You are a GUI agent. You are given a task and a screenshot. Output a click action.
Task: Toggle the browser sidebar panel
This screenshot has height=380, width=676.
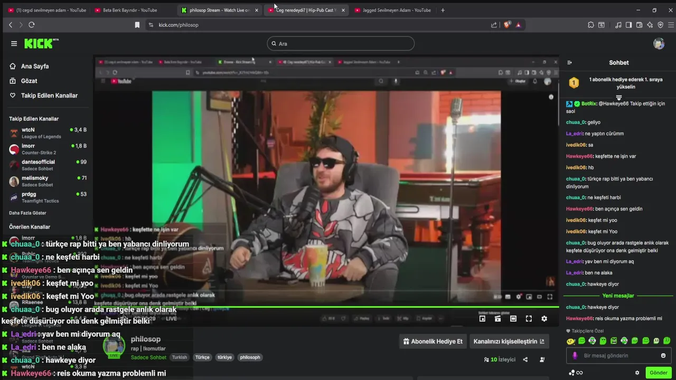coord(628,25)
